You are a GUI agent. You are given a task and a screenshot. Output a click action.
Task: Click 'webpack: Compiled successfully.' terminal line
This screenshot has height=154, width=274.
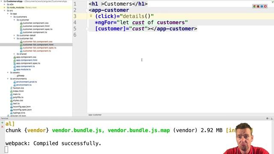point(53,143)
